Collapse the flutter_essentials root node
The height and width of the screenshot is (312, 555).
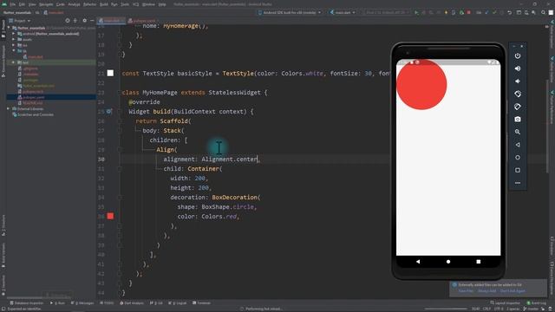(9, 28)
